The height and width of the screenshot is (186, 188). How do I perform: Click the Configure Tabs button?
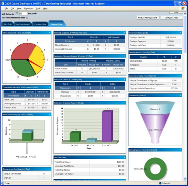click(x=171, y=18)
